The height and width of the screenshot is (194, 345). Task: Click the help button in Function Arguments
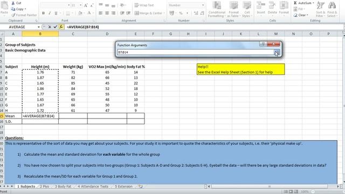tap(263, 44)
